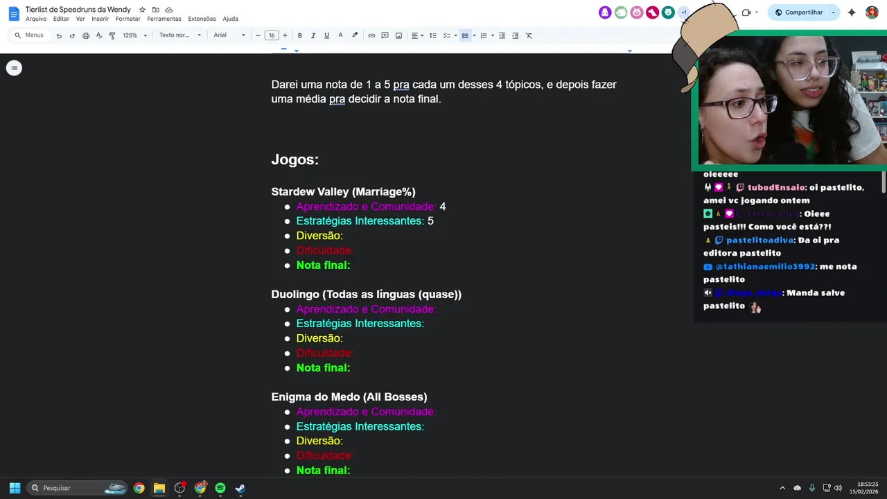
Task: Insert a link
Action: pyautogui.click(x=371, y=35)
